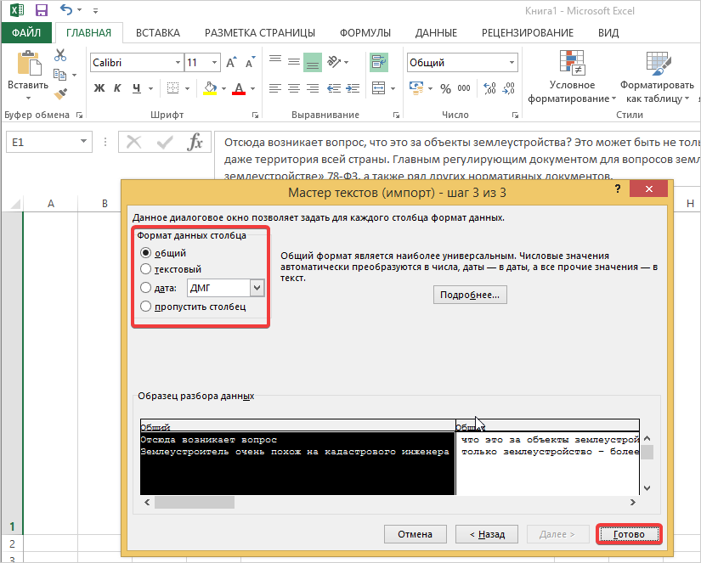Open the ФОРМУЛЫ ribbon tab
Viewport: 701px width, 563px height.
click(365, 33)
